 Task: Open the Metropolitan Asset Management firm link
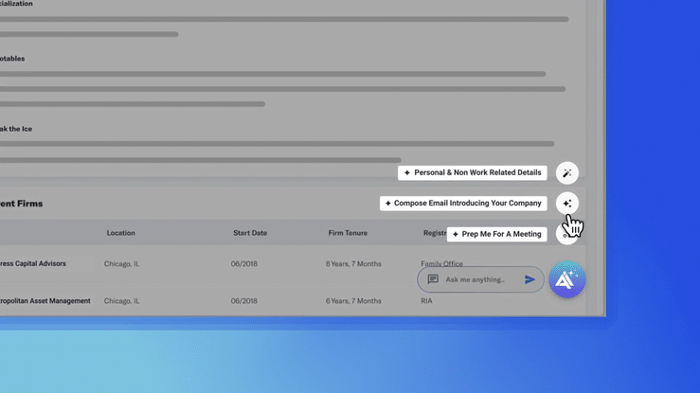[45, 301]
